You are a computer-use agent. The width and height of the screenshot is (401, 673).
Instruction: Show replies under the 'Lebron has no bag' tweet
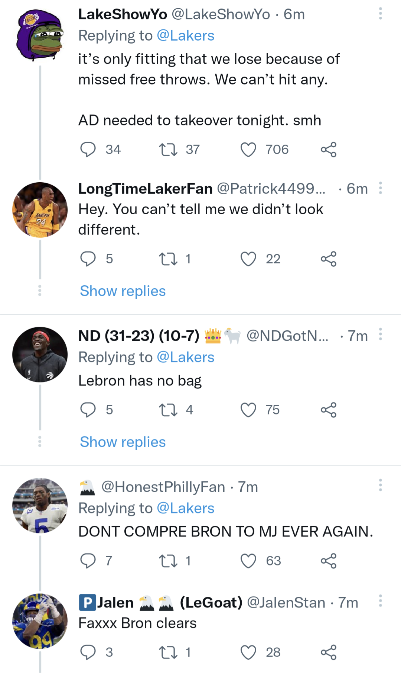click(122, 442)
